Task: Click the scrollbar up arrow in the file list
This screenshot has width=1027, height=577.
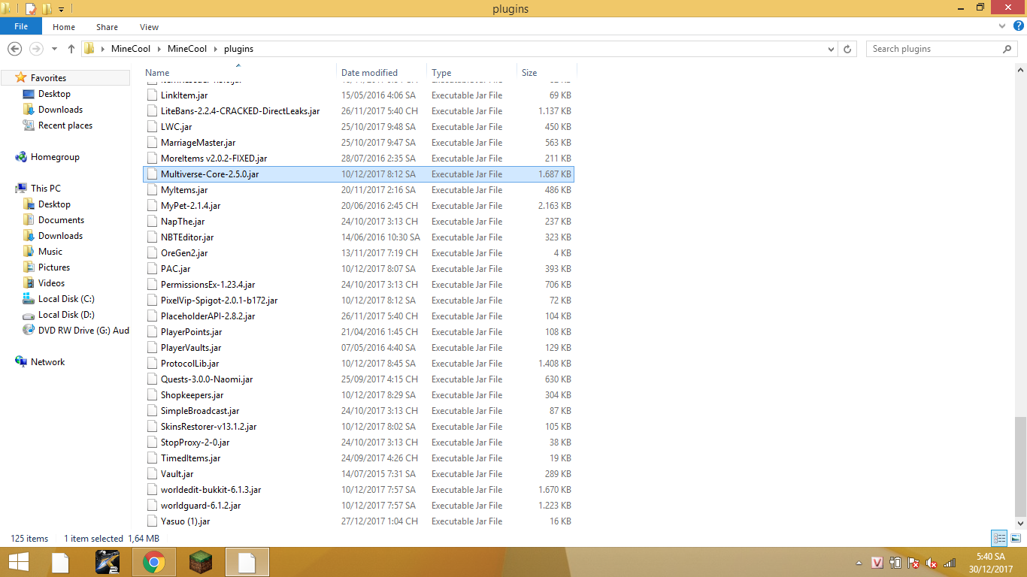Action: coord(1020,70)
